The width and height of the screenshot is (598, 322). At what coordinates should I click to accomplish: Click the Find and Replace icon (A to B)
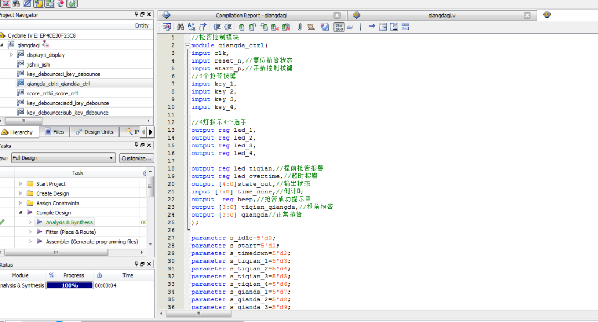[191, 27]
